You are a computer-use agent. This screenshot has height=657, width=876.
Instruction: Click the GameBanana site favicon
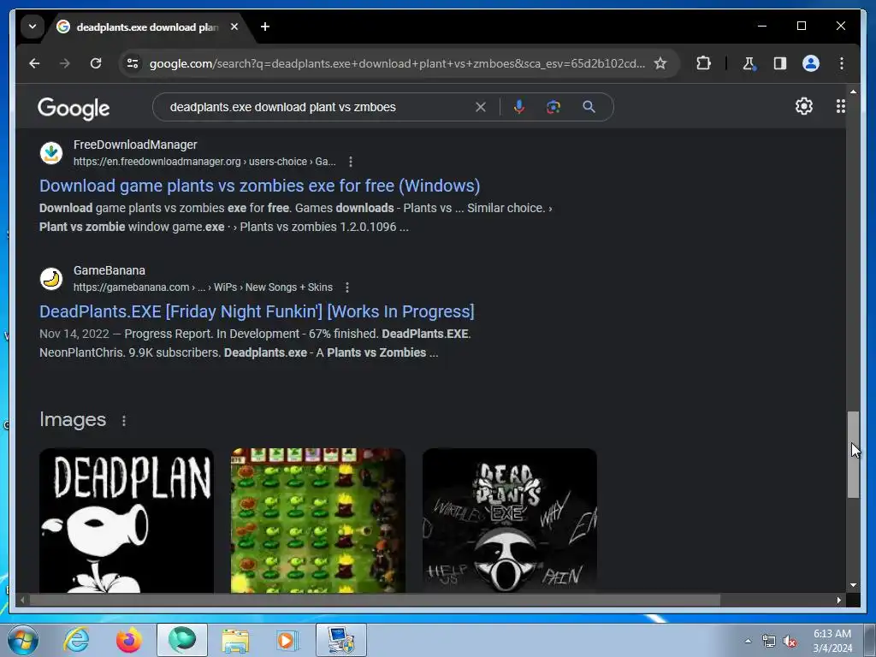coord(51,279)
